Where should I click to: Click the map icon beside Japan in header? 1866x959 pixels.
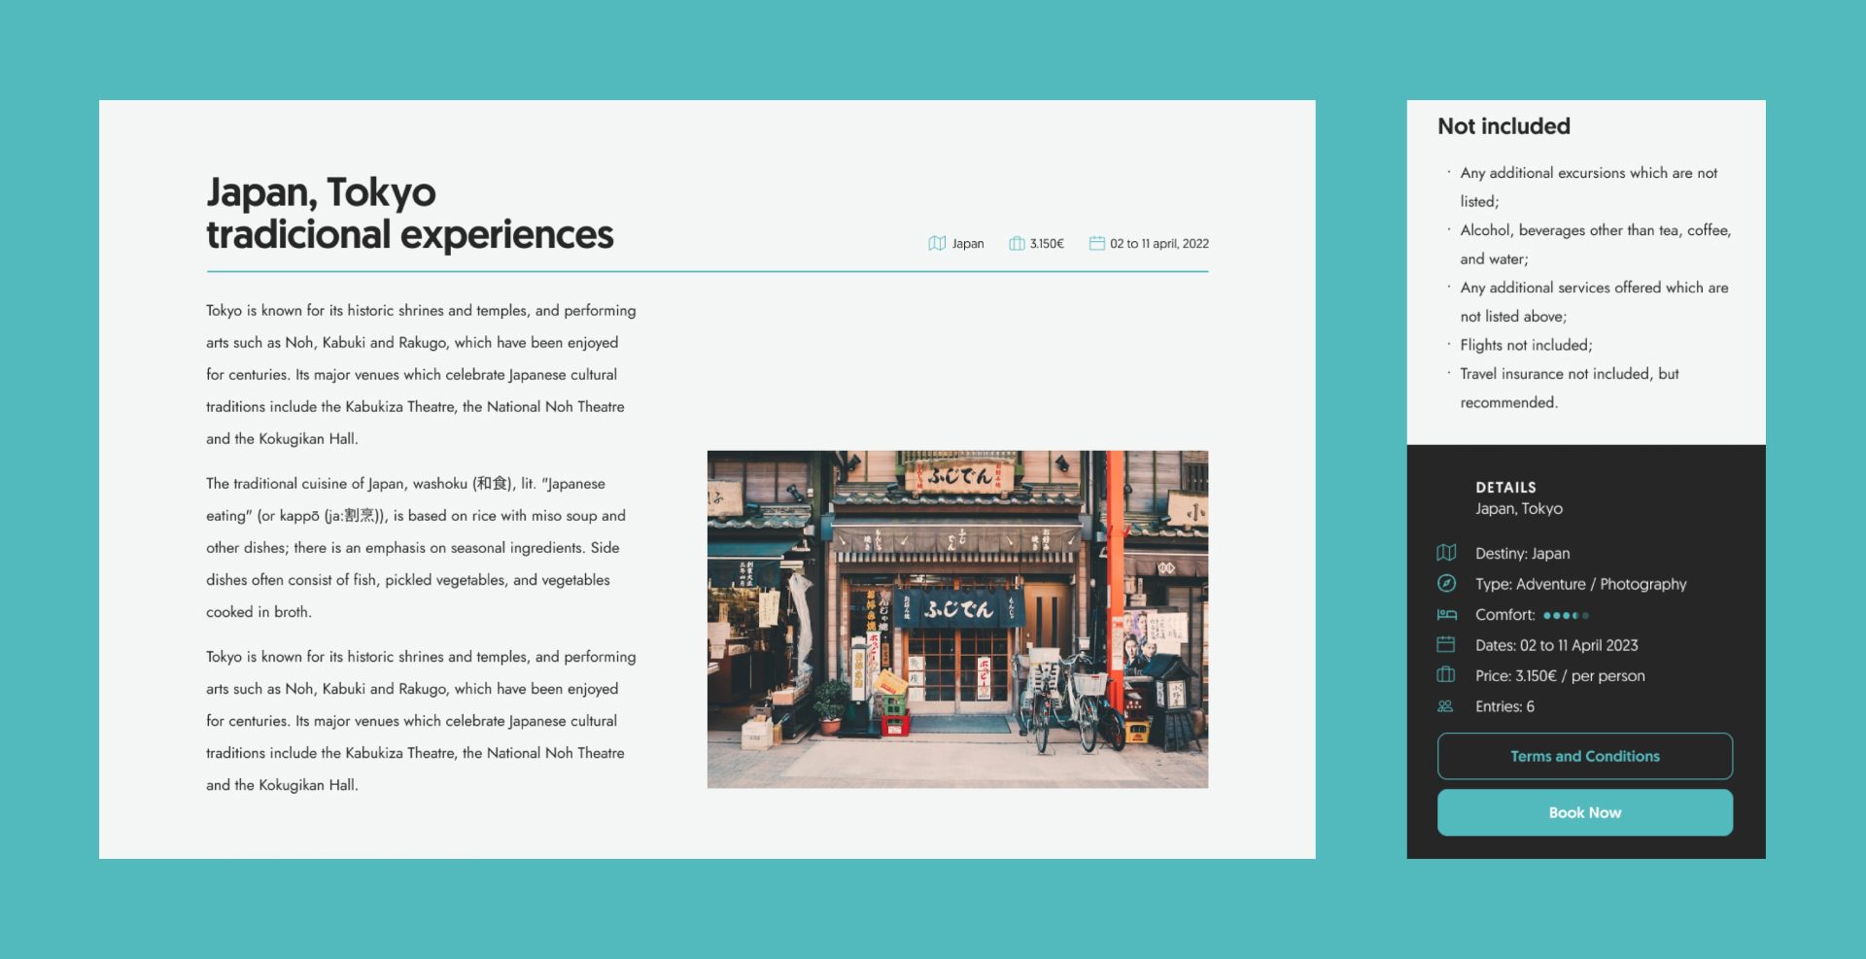[x=936, y=243]
